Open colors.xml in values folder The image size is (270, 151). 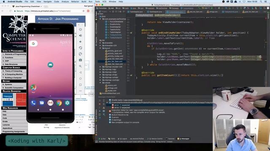[x=111, y=86]
